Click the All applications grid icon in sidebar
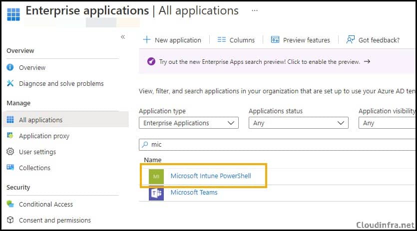 coord(10,120)
